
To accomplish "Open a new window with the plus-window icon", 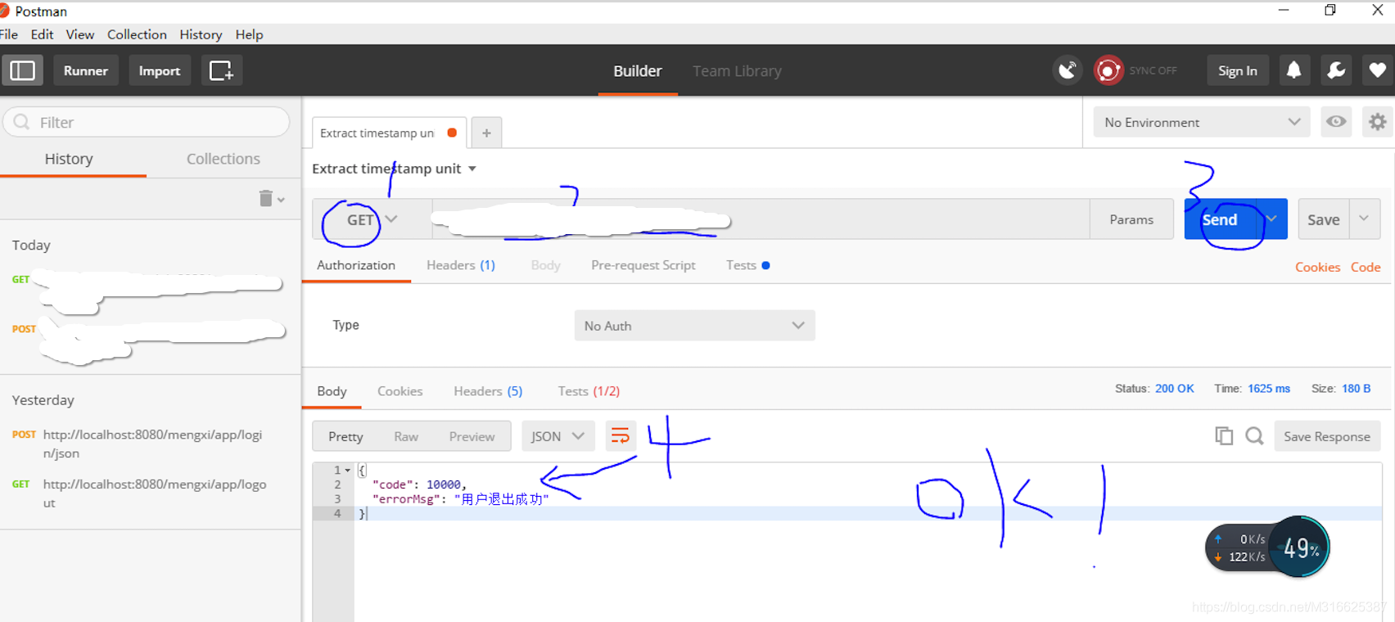I will (222, 70).
